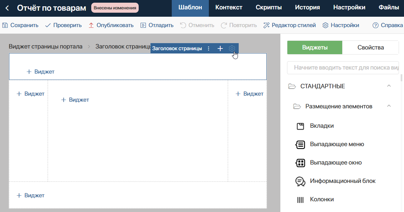Collapse the Размещение элементов chevron
The image size is (404, 212).
point(389,106)
